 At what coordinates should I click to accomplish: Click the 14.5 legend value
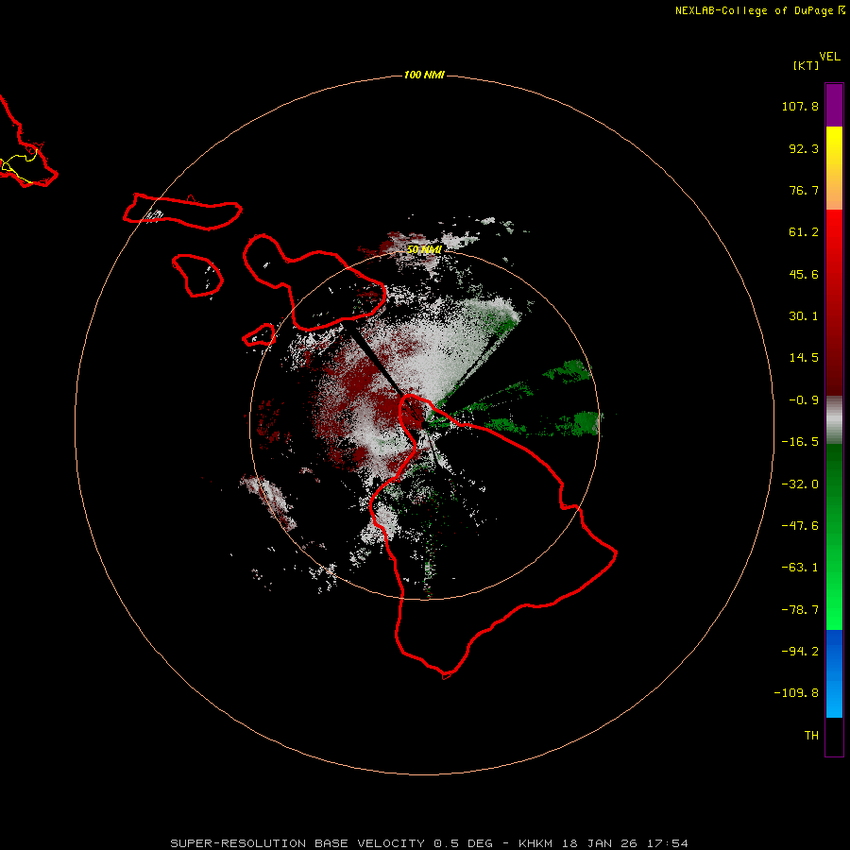point(804,358)
